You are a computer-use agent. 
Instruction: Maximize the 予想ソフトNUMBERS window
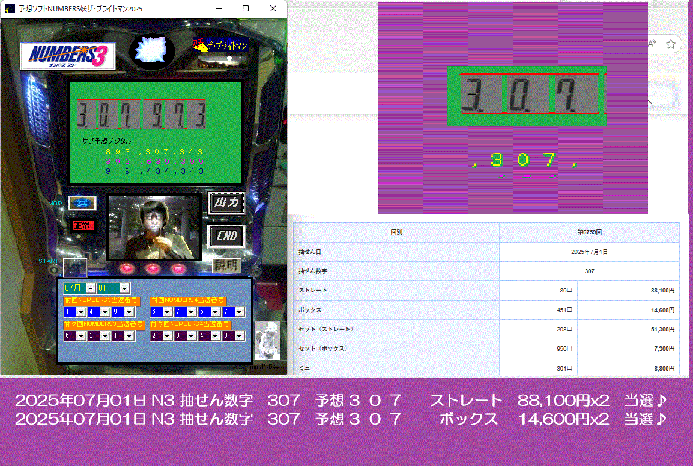click(246, 8)
